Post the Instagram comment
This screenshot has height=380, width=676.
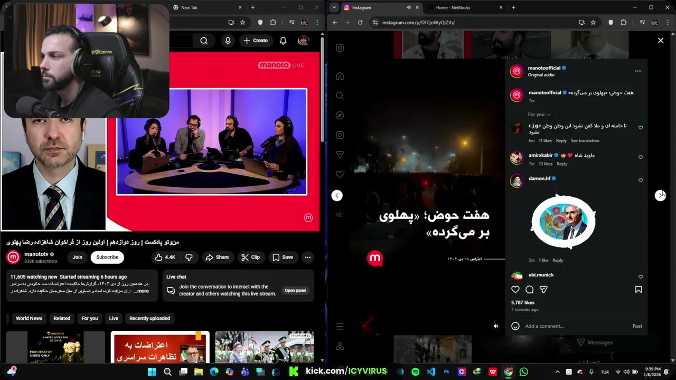pos(637,326)
